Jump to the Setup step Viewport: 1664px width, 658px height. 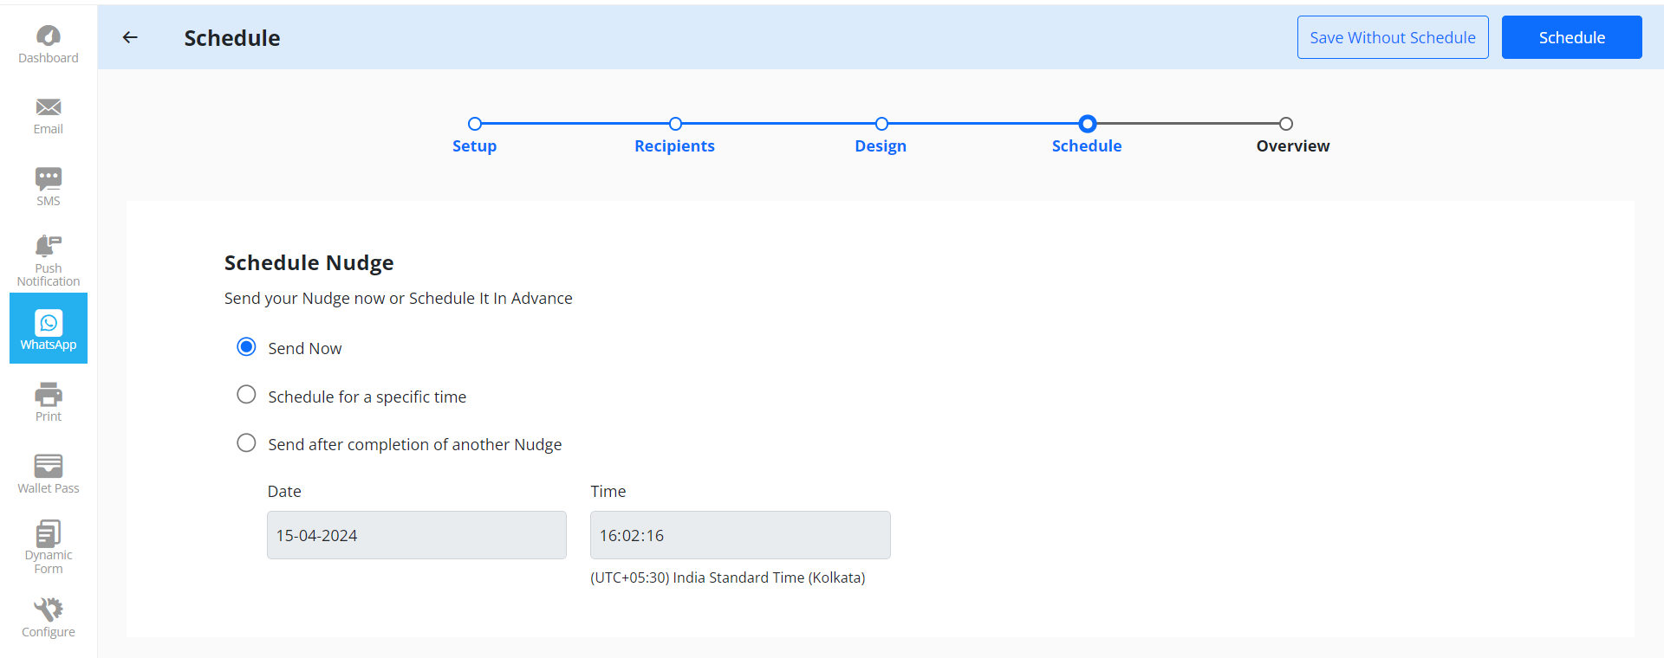[x=474, y=146]
